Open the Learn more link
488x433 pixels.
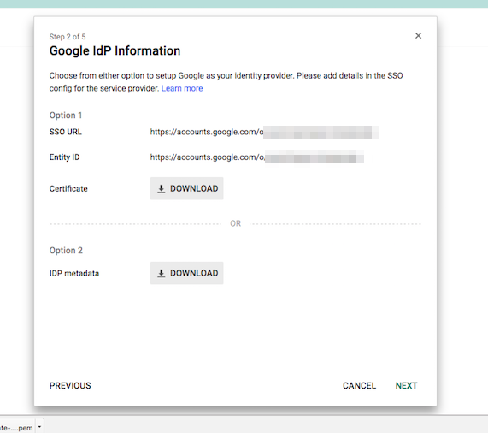click(182, 88)
